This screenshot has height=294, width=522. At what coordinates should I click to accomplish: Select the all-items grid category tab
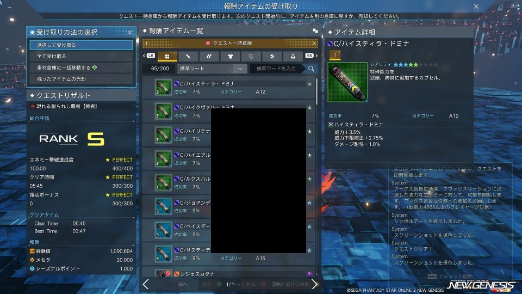click(167, 56)
